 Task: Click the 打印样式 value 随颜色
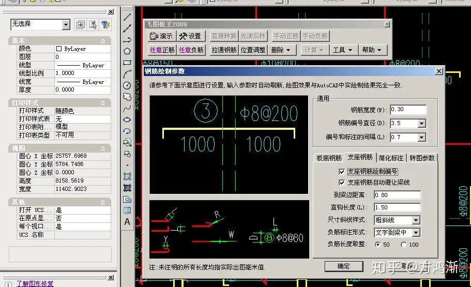[83, 111]
